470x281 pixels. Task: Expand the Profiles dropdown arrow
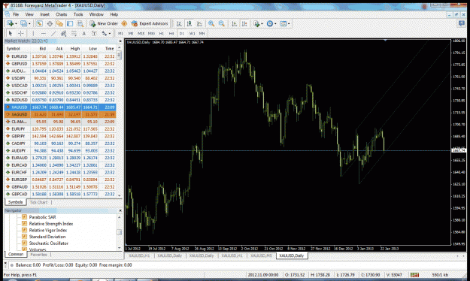pyautogui.click(x=29, y=24)
